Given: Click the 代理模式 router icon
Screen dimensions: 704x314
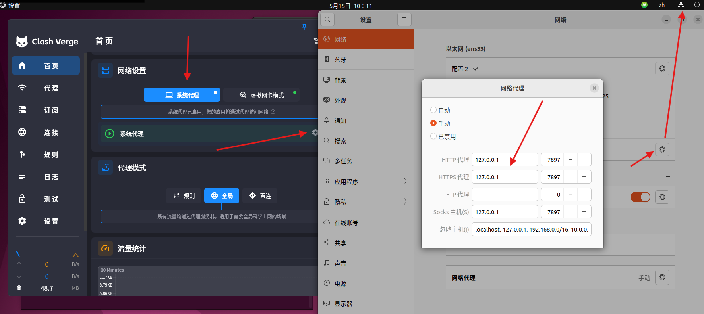Looking at the screenshot, I should (x=105, y=168).
